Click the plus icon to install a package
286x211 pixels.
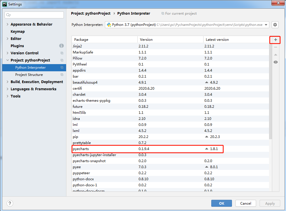(275, 40)
